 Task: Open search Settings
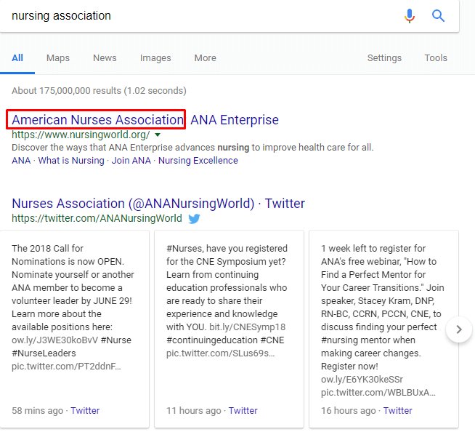[384, 58]
